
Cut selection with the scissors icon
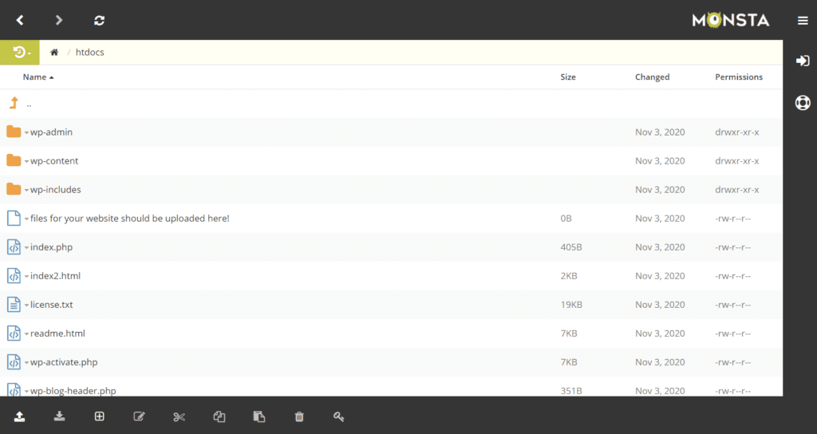(x=180, y=416)
